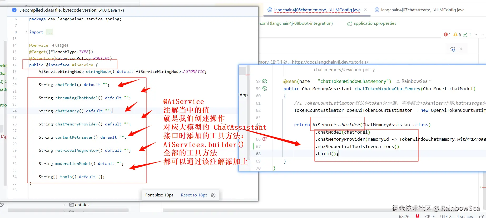Click the '4 usages' hint
This screenshot has height=218, width=486.
[x=60, y=45]
